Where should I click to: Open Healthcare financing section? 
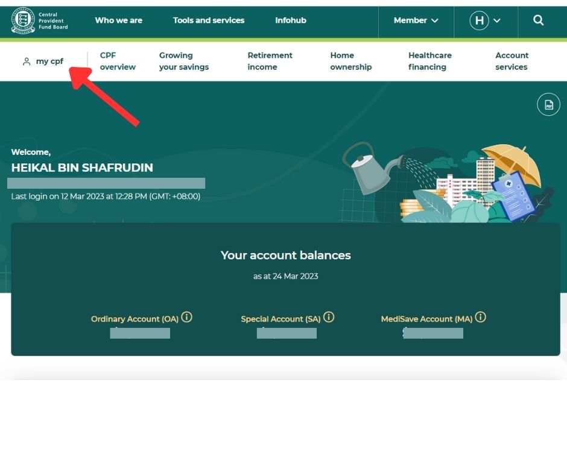429,61
